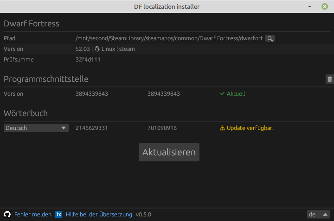This screenshot has height=221, width=334.
Task: Click the steam label in Version row
Action: 127,49
